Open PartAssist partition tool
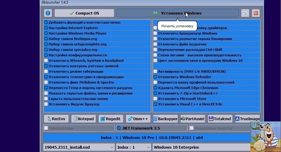Viewport: 281px width, 152px height. click(x=193, y=119)
